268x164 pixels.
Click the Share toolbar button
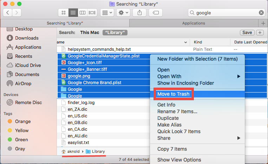139,13
